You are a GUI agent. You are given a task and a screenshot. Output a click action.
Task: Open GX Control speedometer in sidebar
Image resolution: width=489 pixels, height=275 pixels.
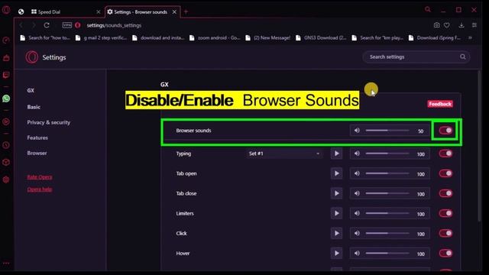click(x=6, y=40)
